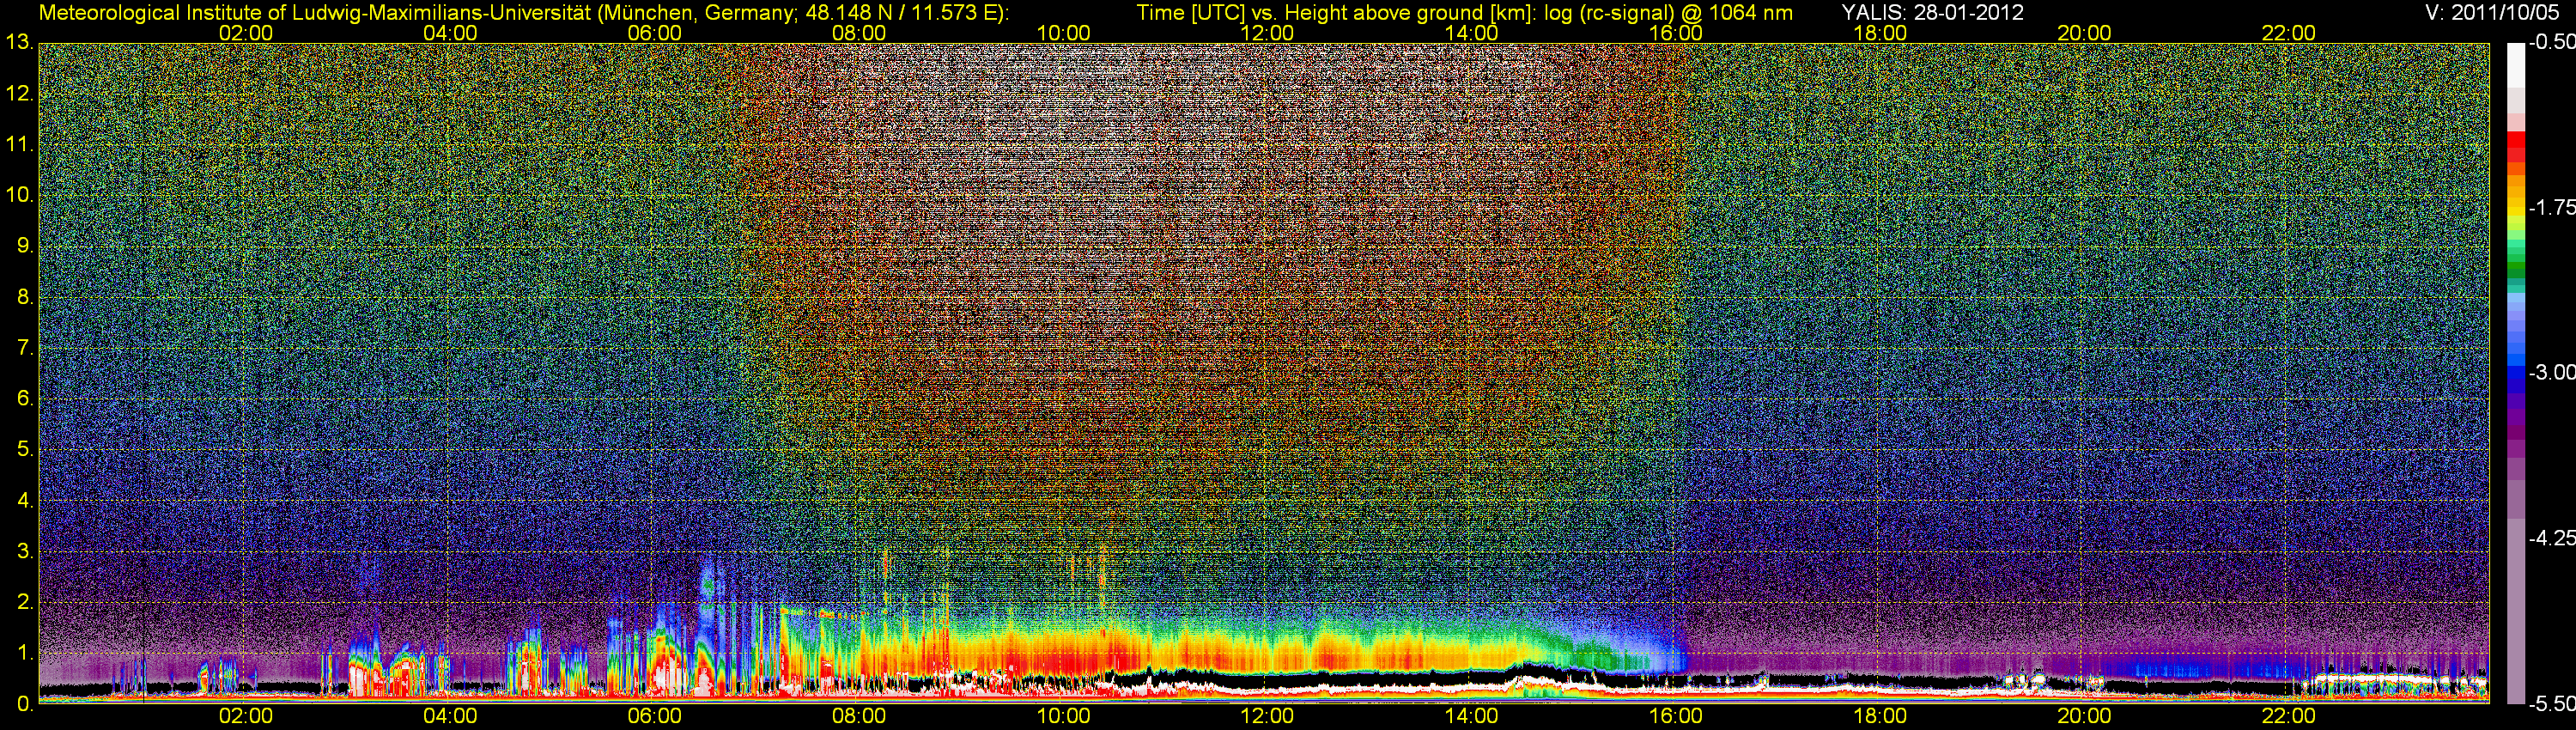Click the 3 km height axis label
This screenshot has height=730, width=2576.
(x=24, y=552)
